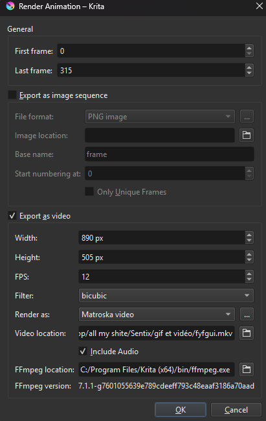The height and width of the screenshot is (421, 266).
Task: Click the Base name field showing frame
Action: [x=170, y=154]
